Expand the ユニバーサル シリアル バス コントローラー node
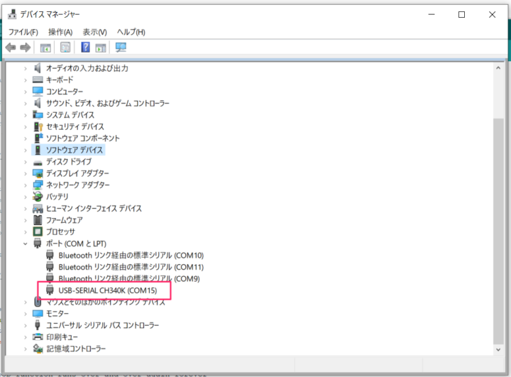This screenshot has width=511, height=377. point(26,325)
